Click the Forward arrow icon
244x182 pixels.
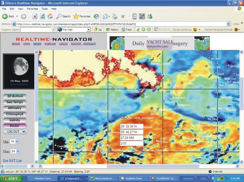tap(24, 16)
